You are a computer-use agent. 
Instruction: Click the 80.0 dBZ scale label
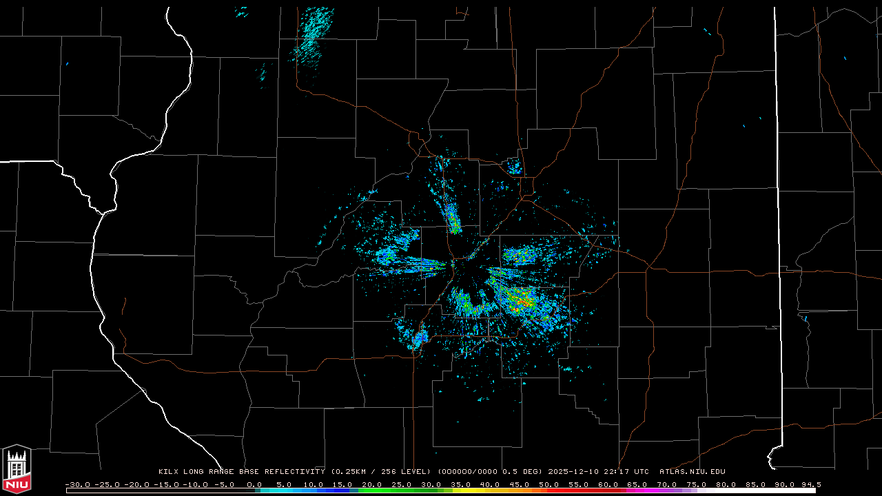(726, 484)
